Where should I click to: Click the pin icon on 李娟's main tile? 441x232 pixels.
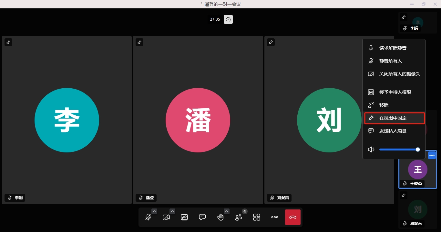pyautogui.click(x=8, y=42)
